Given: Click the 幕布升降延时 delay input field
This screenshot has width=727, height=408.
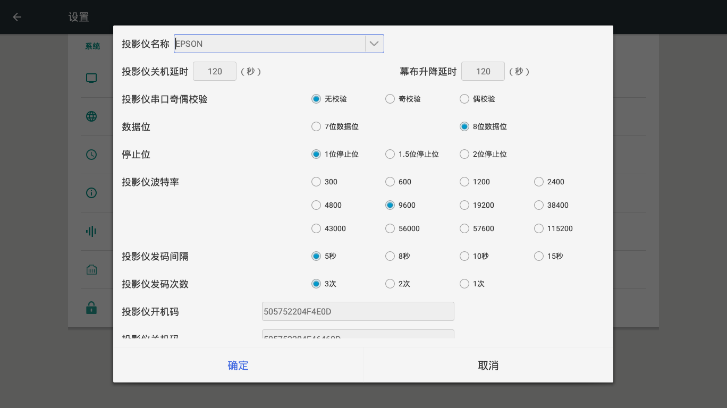Looking at the screenshot, I should [x=483, y=71].
